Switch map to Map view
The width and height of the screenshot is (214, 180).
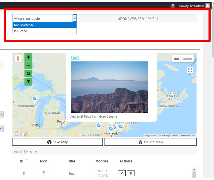pos(176,59)
